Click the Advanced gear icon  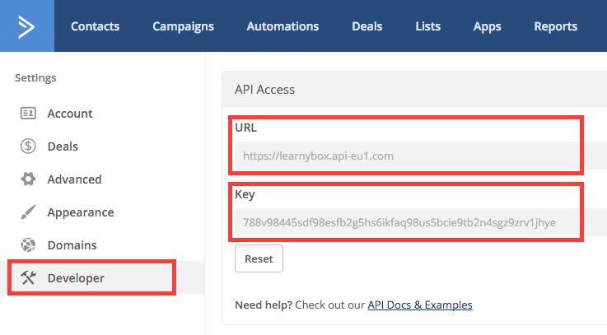point(28,179)
